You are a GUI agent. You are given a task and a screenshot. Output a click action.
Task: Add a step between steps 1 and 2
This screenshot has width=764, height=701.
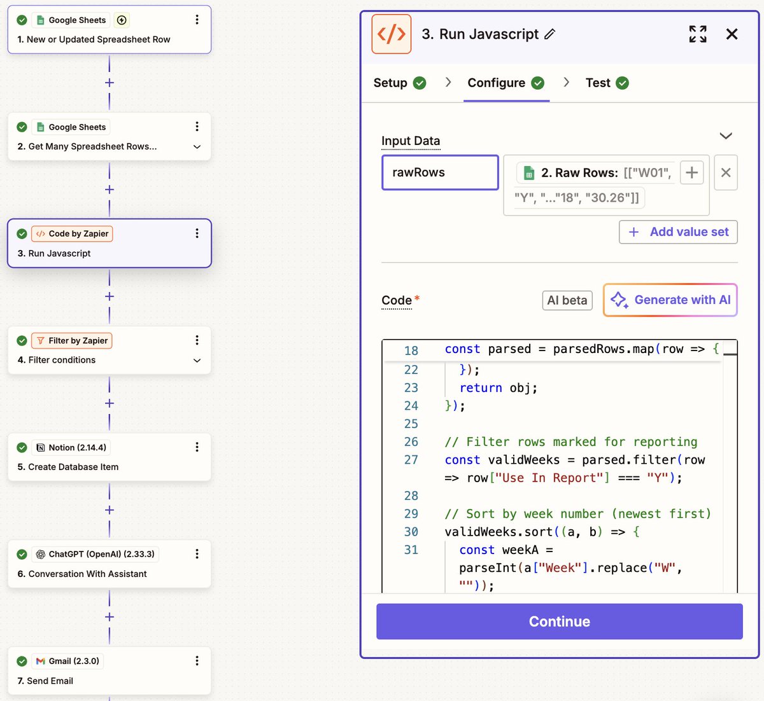(110, 83)
